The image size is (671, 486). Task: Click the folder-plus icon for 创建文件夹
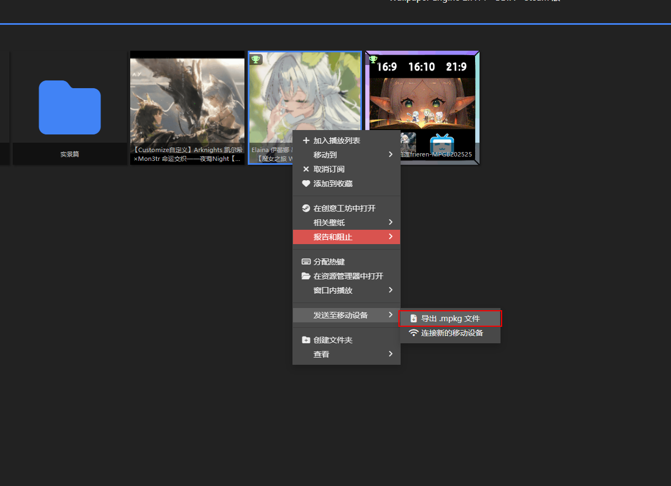click(x=306, y=340)
